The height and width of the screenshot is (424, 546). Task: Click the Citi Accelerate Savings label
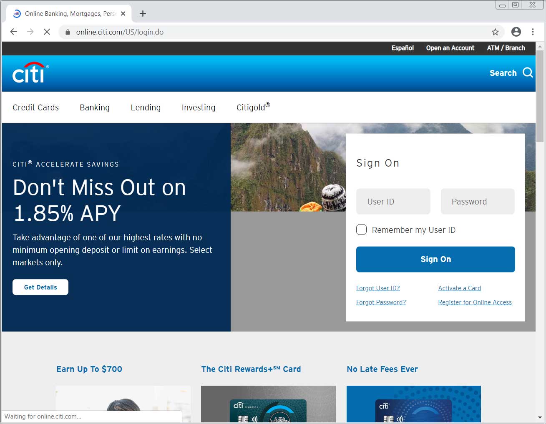[x=65, y=164]
